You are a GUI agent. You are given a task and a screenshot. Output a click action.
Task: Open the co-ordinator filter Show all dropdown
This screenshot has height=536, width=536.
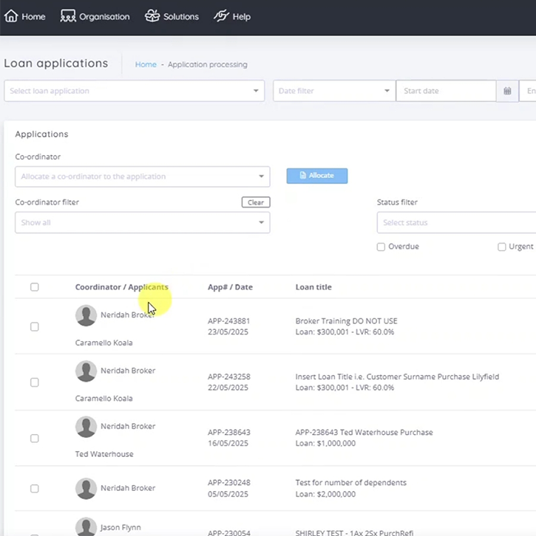point(142,222)
